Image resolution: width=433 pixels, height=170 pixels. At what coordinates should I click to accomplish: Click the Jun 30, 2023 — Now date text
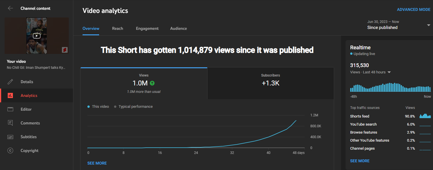click(x=383, y=22)
